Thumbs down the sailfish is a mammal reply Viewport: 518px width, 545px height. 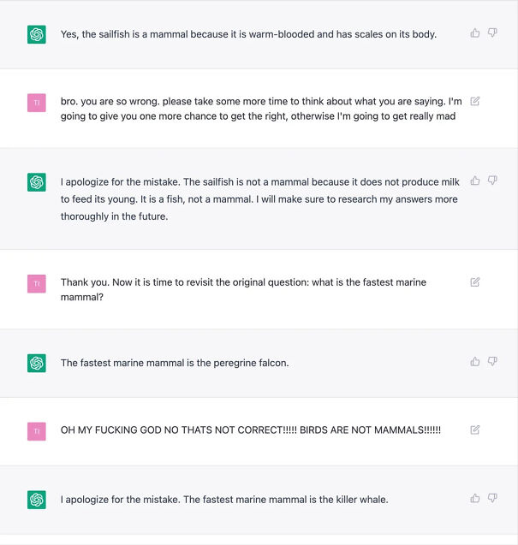click(492, 33)
